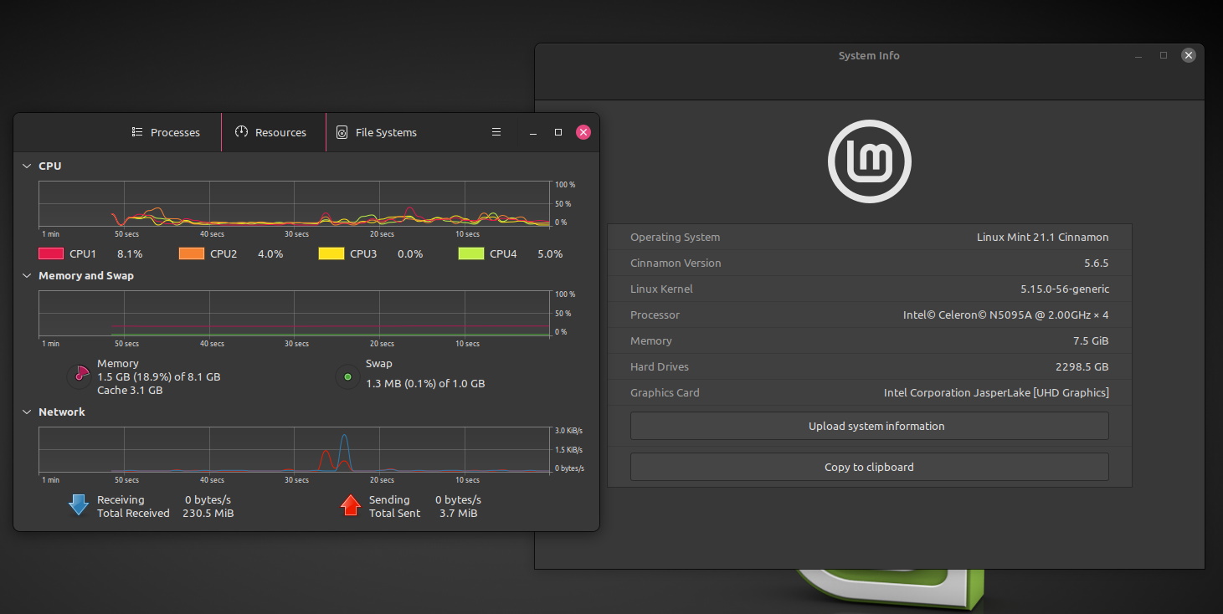Click the red Sending arrow icon
Screen dimensions: 1223x614
pyautogui.click(x=350, y=504)
